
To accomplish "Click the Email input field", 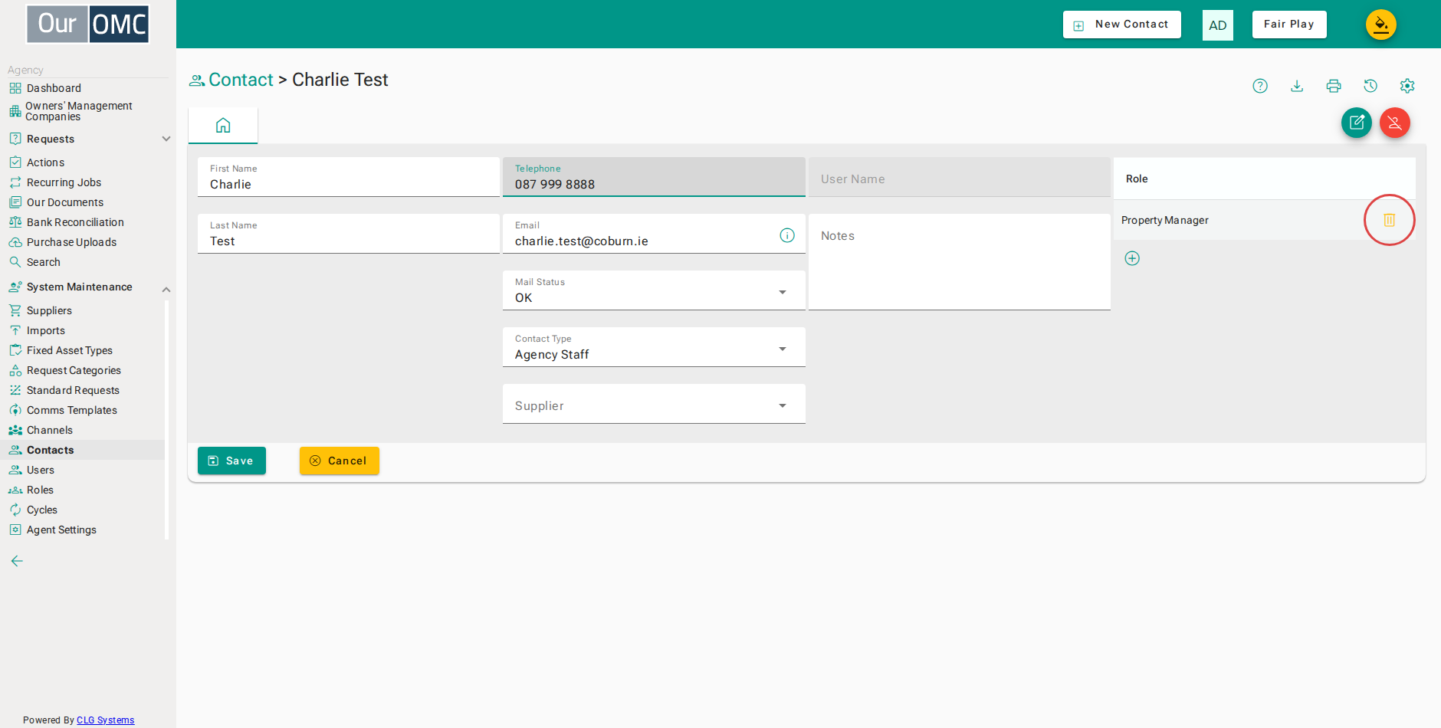I will (x=654, y=234).
